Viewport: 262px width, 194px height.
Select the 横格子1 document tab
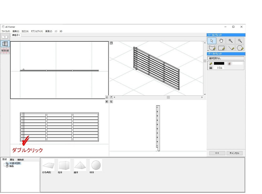click(16, 35)
